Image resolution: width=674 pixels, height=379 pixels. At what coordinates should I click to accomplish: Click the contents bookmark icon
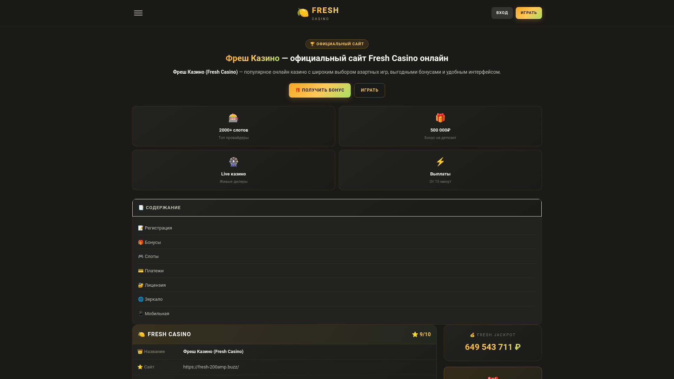pyautogui.click(x=141, y=208)
